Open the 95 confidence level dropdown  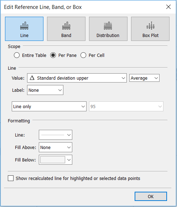[x=126, y=106]
